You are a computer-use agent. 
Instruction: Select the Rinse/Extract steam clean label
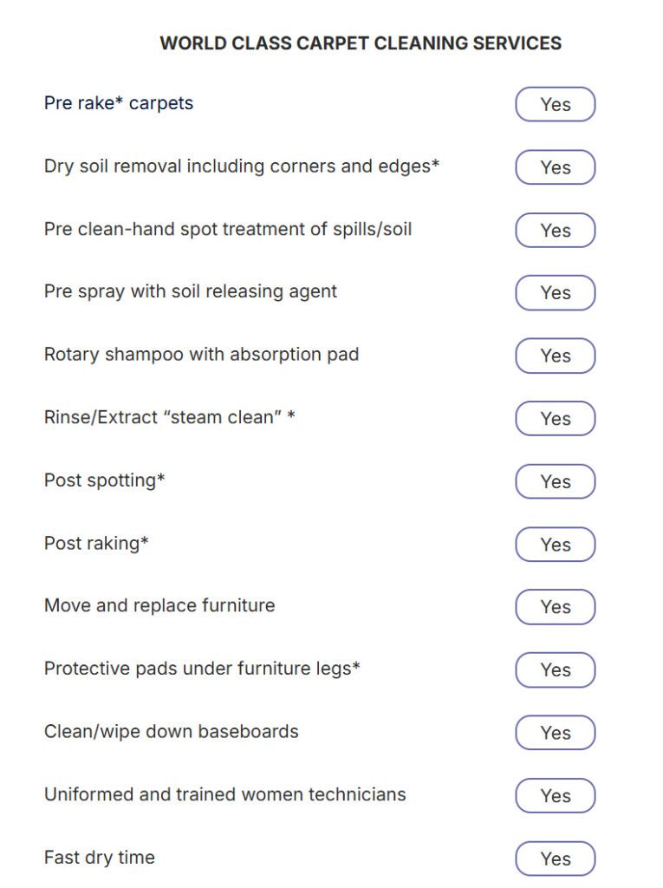pos(169,417)
